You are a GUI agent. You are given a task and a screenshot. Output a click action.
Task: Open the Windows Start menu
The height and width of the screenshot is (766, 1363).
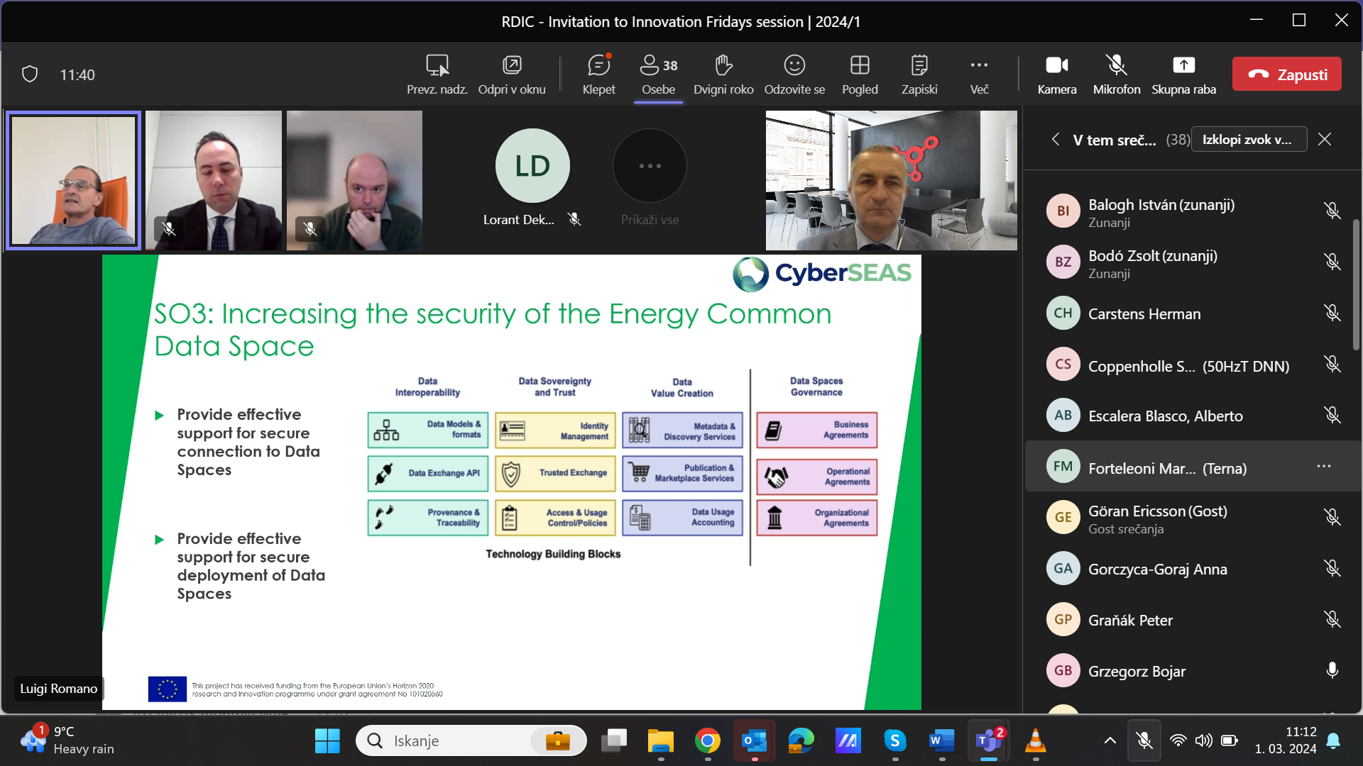[327, 741]
